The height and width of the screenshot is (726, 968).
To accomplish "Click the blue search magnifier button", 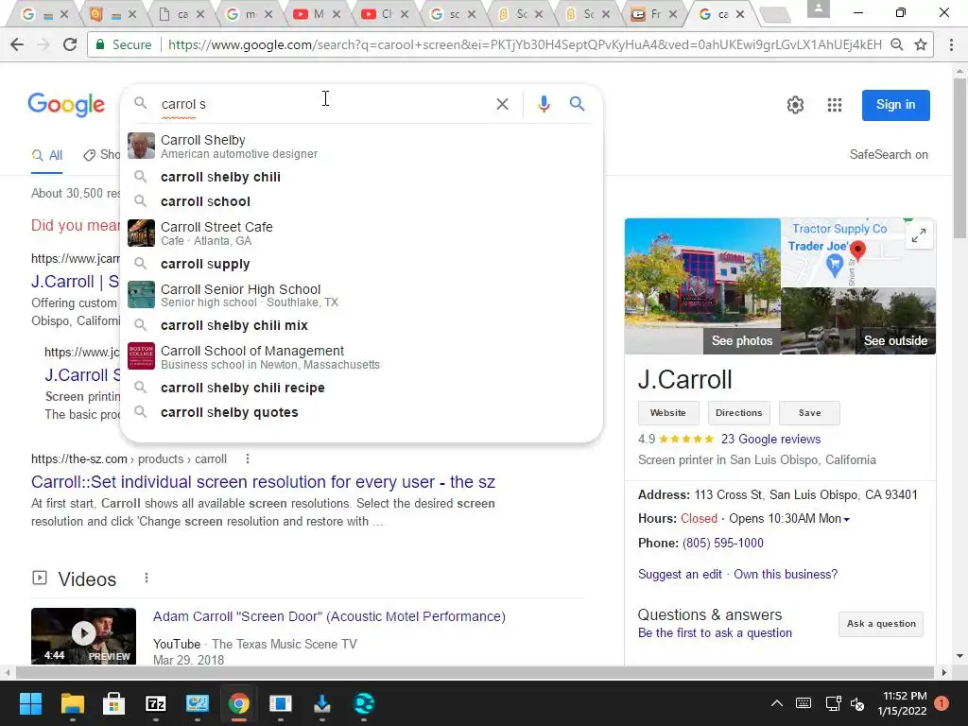I will pos(577,104).
